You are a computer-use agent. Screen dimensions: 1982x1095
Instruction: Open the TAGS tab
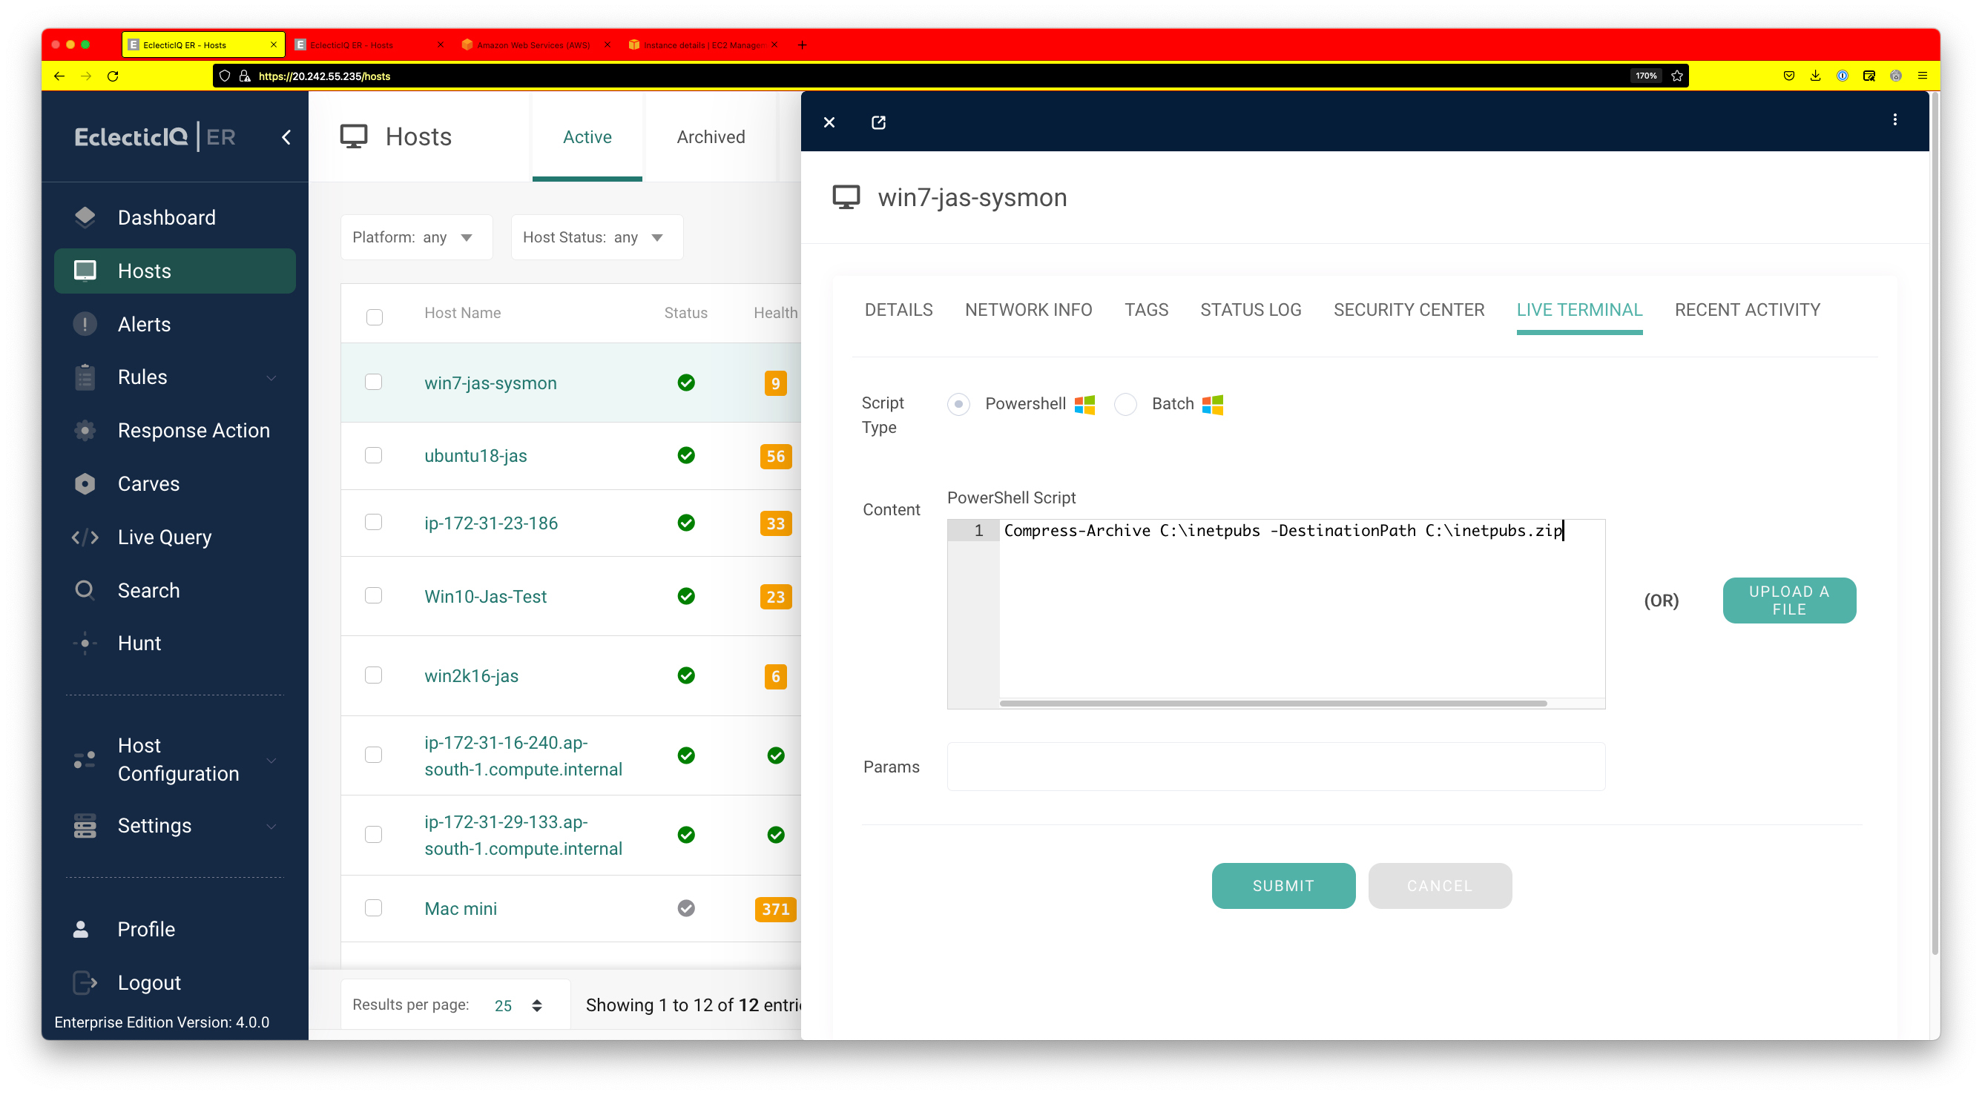1145,309
